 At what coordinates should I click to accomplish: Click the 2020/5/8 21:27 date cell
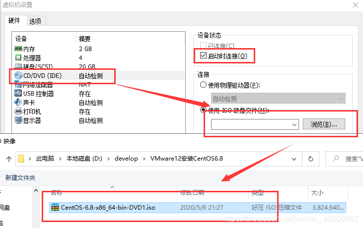(x=202, y=207)
